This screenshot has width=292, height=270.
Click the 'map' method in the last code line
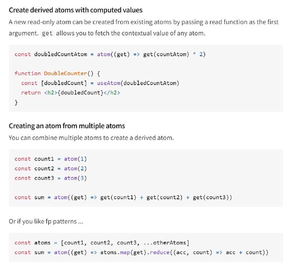[125, 252]
